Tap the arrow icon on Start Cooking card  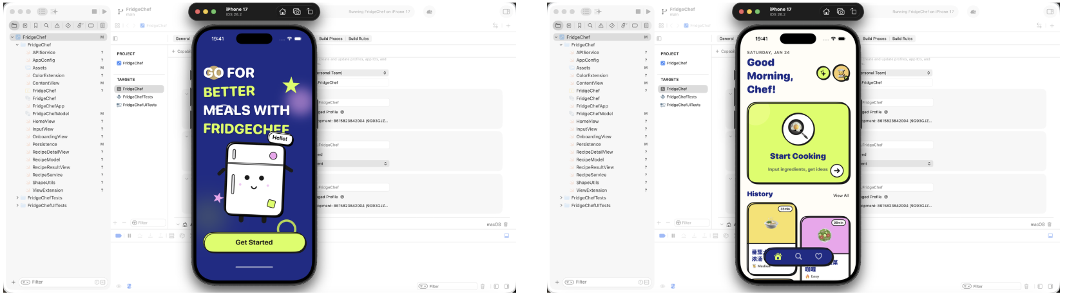pyautogui.click(x=836, y=170)
